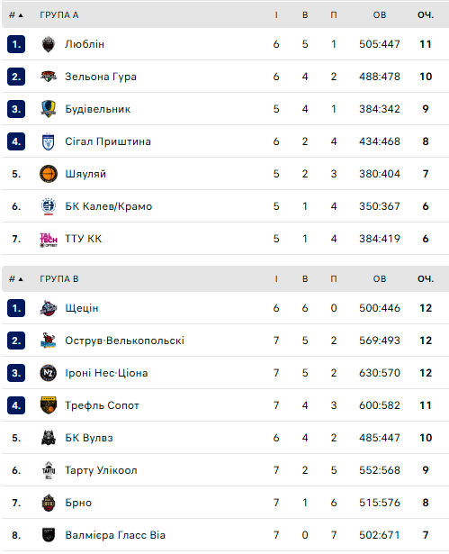Open the Острув-Велькопольскі team link
Viewport: 449px width, 554px height.
click(124, 341)
